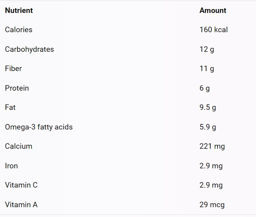
Task: Select the Iron row label
Action: coord(11,166)
